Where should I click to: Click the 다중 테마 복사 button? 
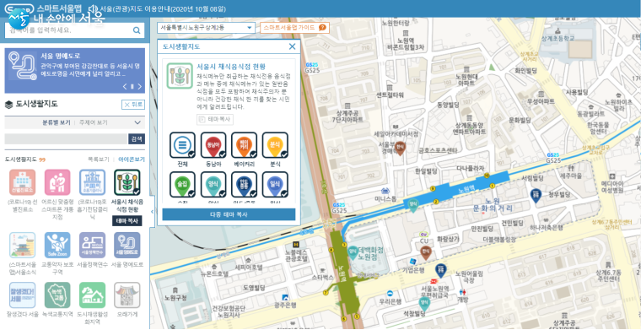[x=229, y=214]
